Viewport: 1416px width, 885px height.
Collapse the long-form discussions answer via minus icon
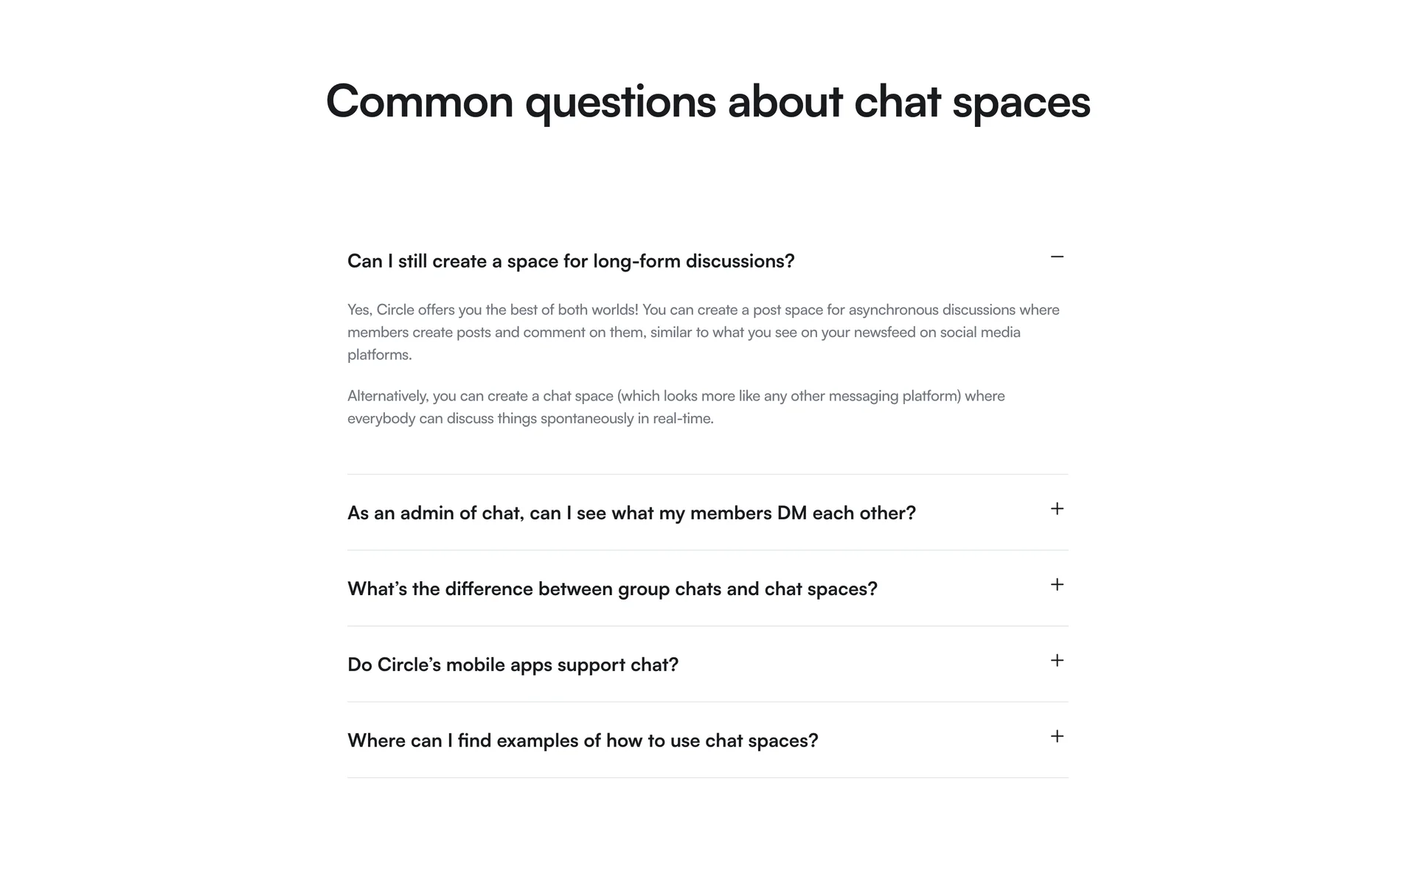[x=1057, y=257]
